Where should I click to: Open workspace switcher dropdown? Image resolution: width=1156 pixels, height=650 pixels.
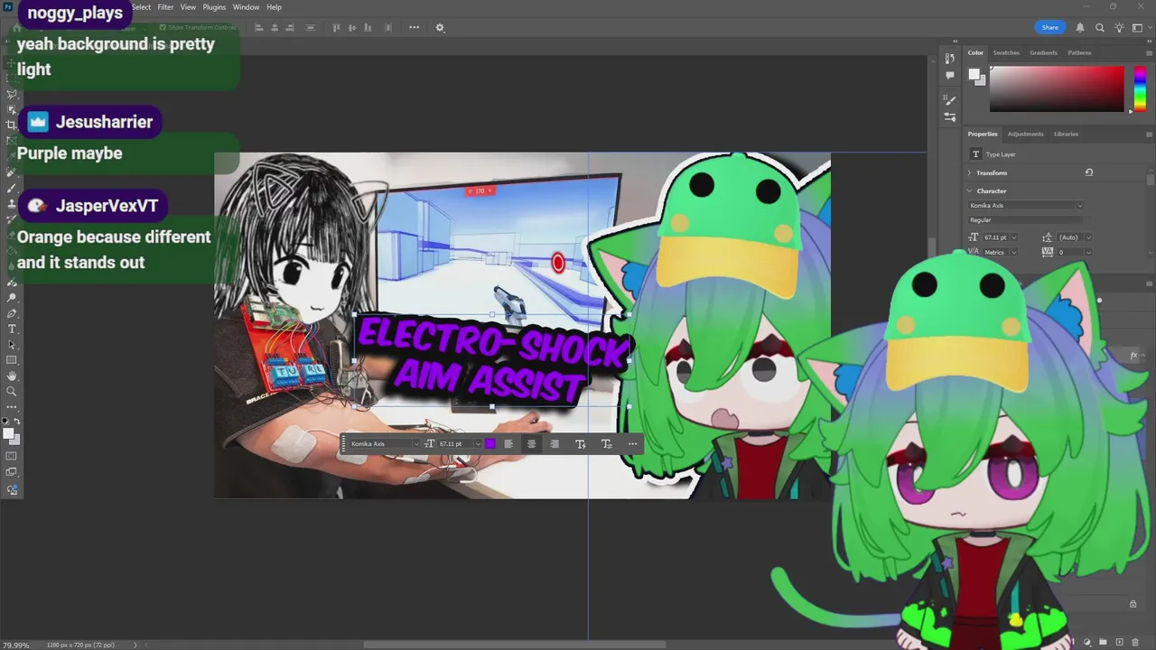(1139, 27)
